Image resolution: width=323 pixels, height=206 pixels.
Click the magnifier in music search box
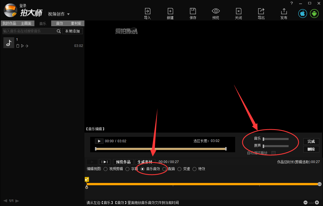click(x=59, y=31)
